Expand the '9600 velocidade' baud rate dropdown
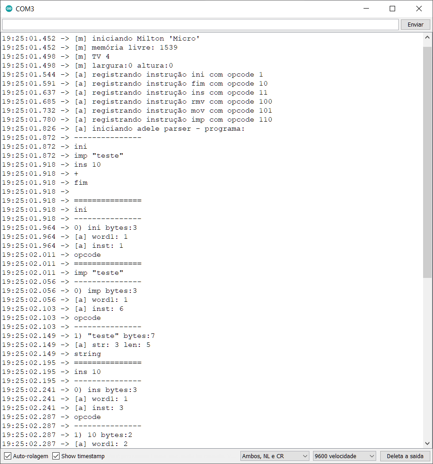 [x=345, y=456]
